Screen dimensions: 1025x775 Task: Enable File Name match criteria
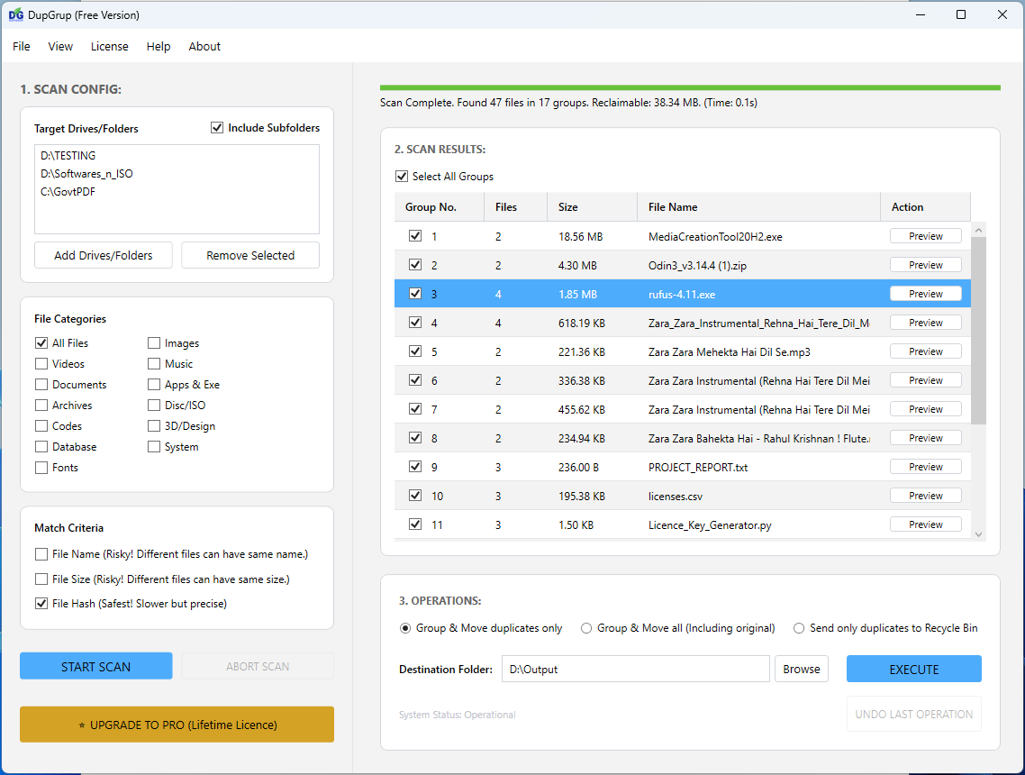[x=41, y=556]
